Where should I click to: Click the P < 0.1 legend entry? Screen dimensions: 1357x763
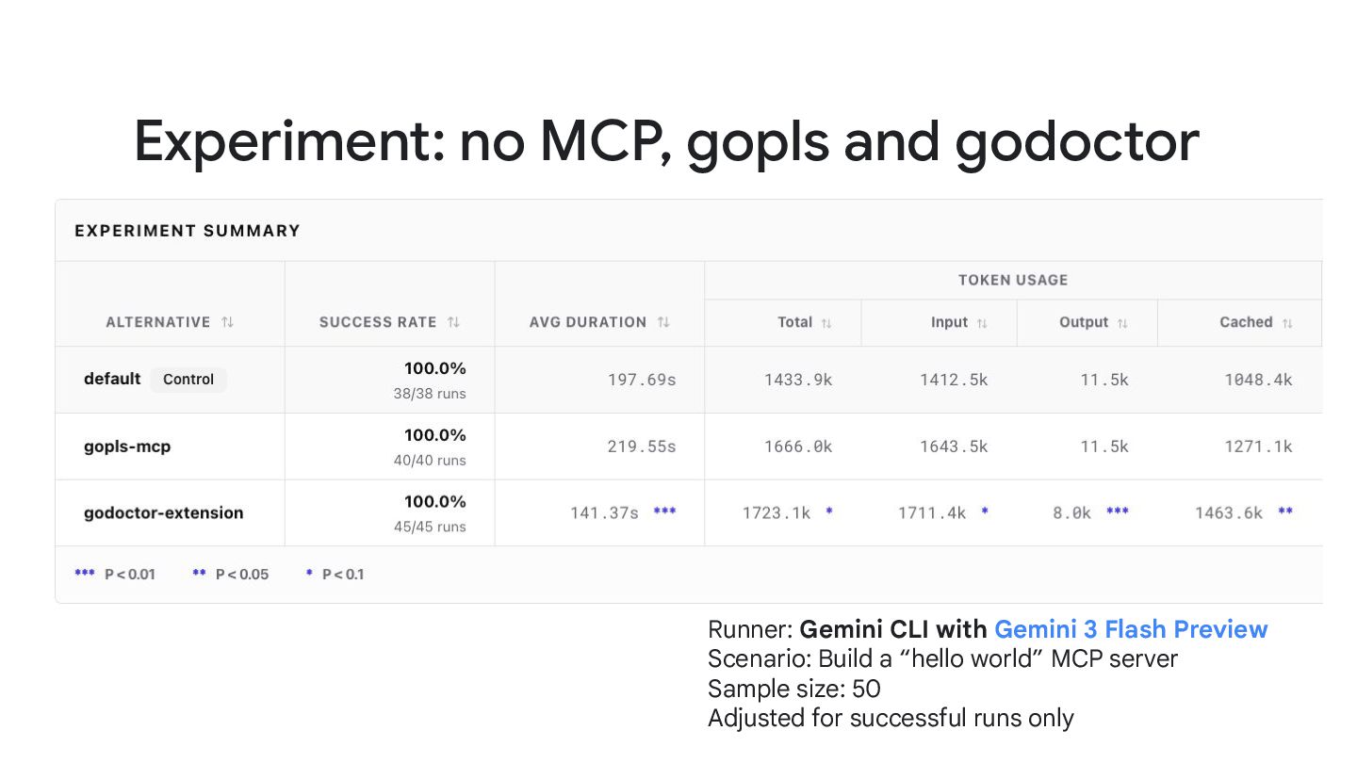pos(335,574)
